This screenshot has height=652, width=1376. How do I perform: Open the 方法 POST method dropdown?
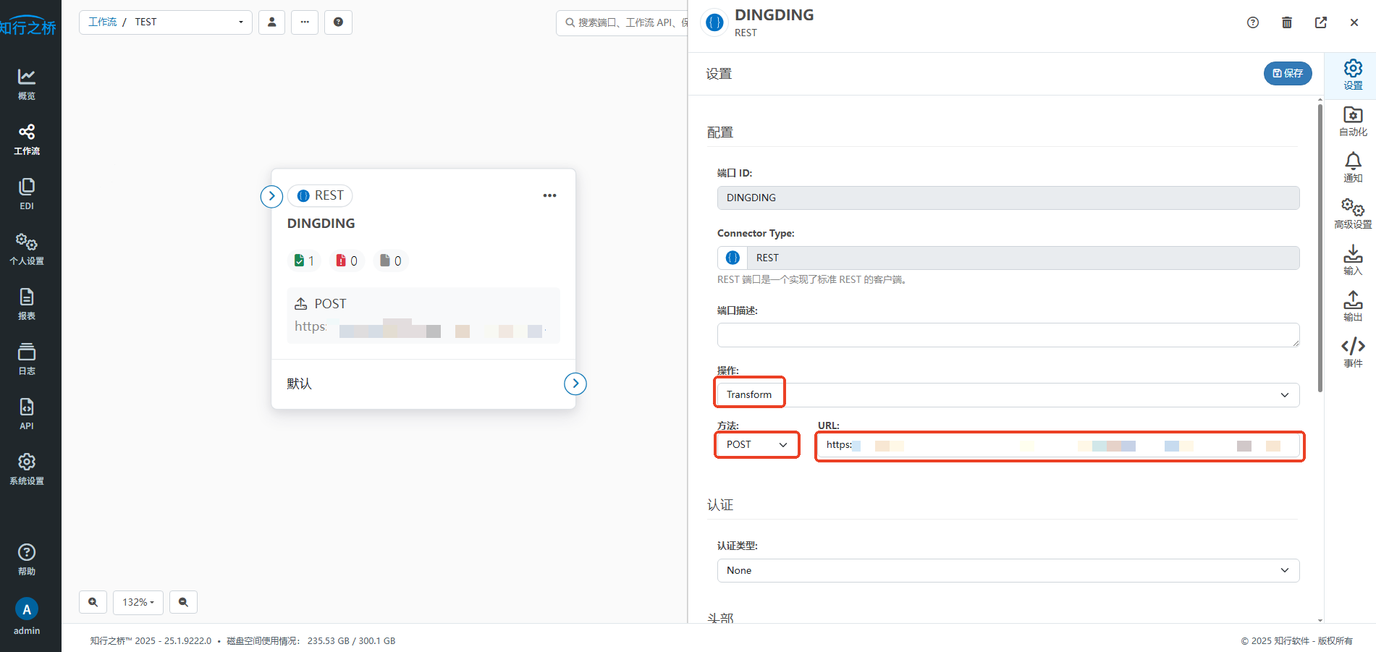(756, 445)
